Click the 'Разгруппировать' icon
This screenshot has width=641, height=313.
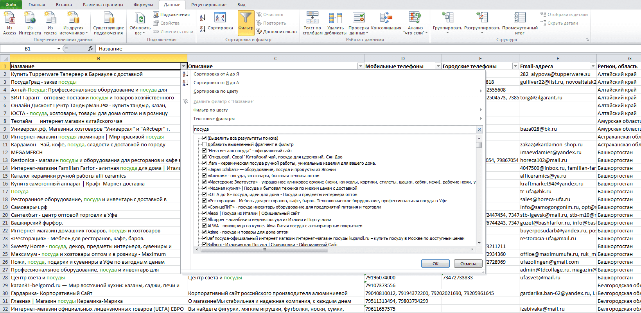coord(482,18)
